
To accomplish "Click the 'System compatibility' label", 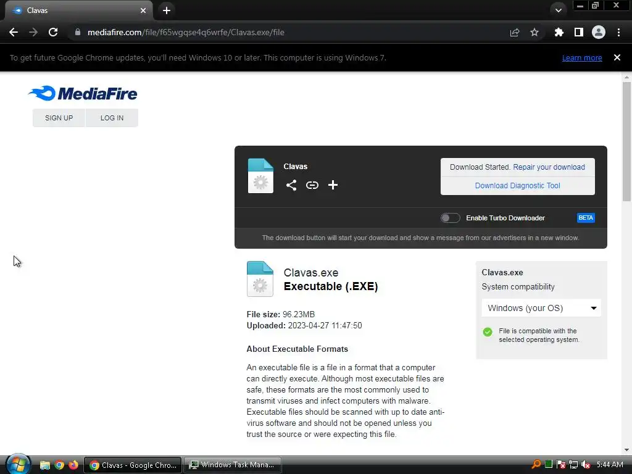I will pos(518,287).
